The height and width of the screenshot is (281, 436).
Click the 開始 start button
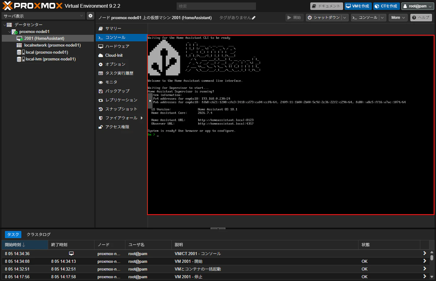[x=294, y=18]
